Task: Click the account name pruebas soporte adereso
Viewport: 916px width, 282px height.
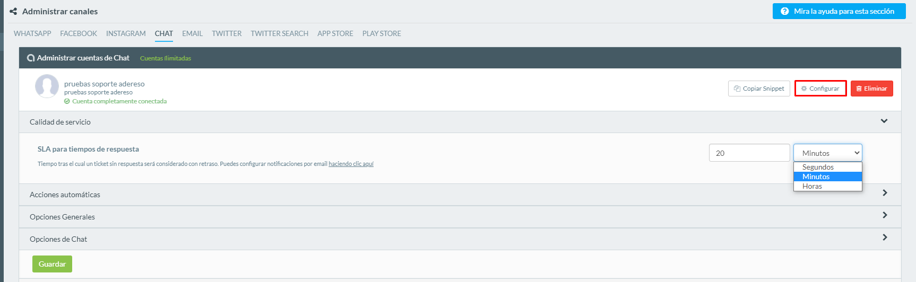Action: (105, 84)
